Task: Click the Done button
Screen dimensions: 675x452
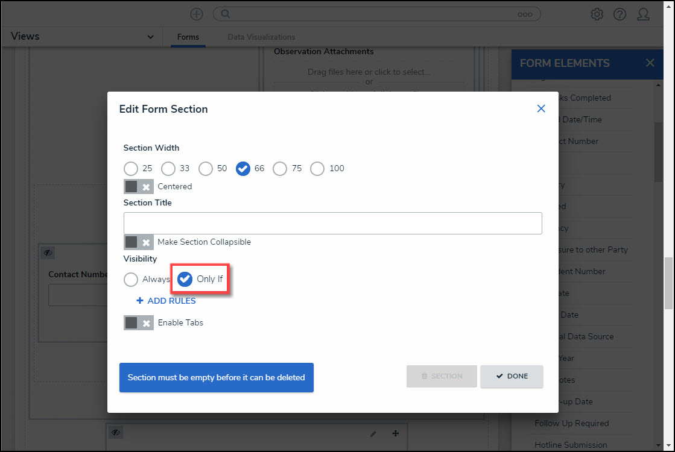Action: point(512,376)
